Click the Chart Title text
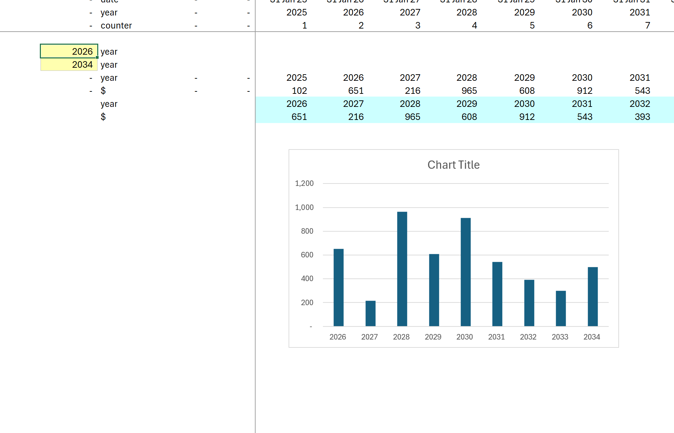Viewport: 674px width, 433px height. [453, 165]
